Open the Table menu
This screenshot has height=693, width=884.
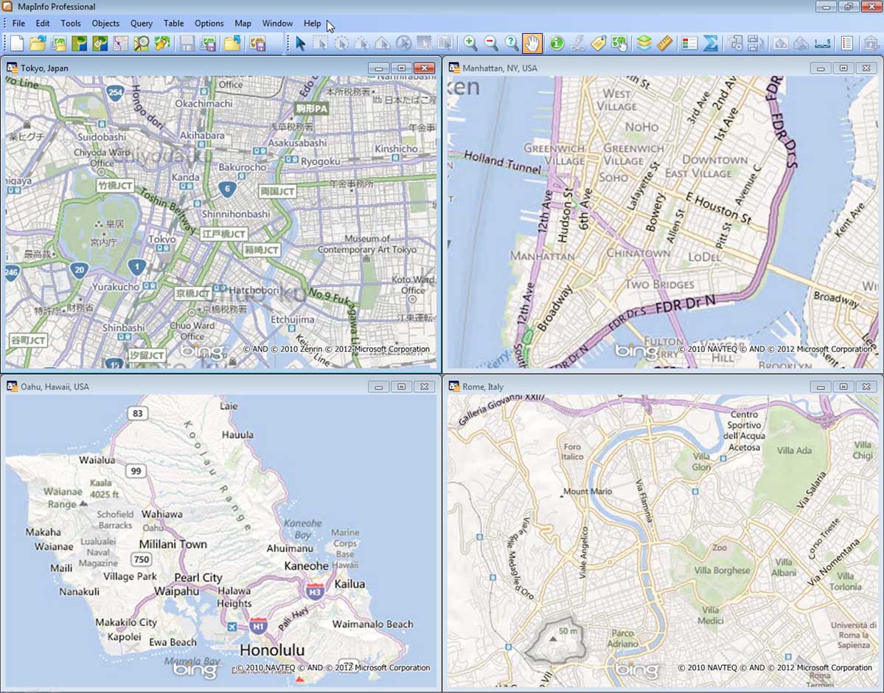[174, 23]
